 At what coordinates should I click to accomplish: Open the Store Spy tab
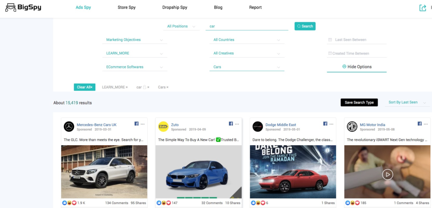[x=127, y=8]
